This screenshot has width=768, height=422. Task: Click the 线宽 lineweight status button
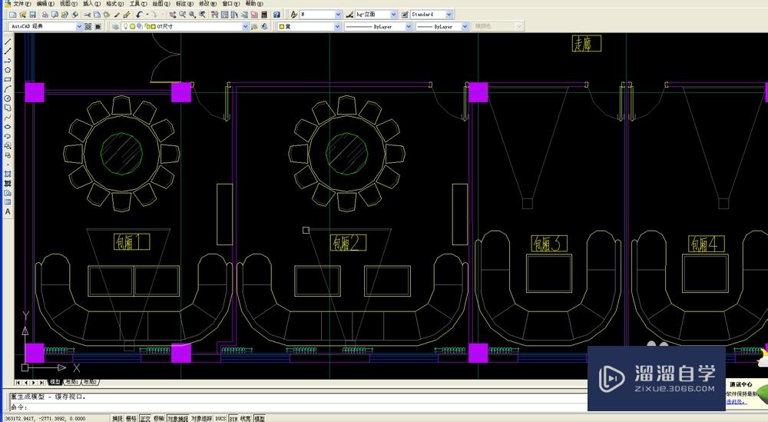coord(245,418)
